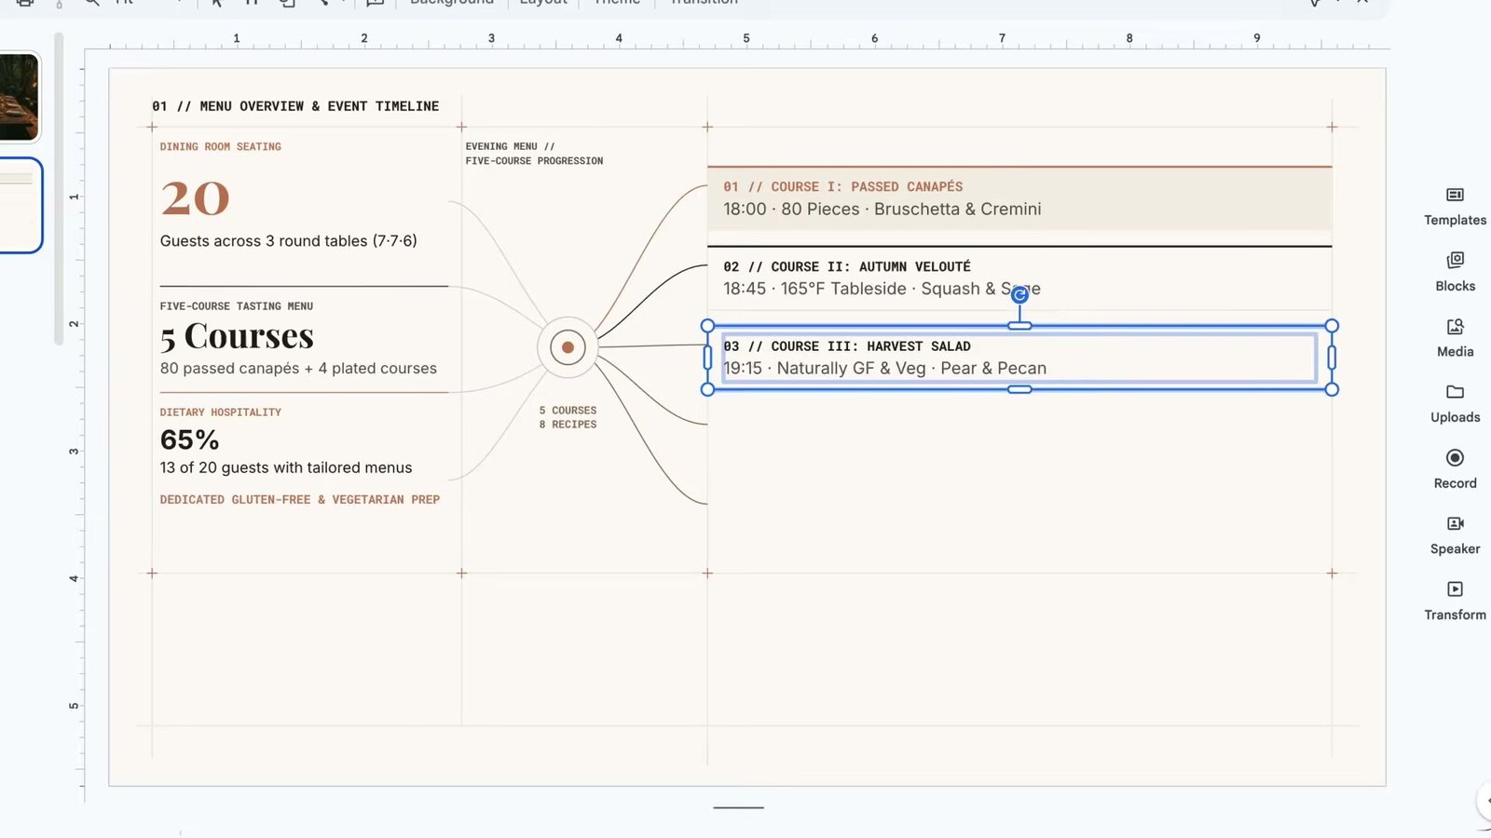
Task: Select 'FIVE-COURSE TASTING MENU' label
Action: pos(236,306)
